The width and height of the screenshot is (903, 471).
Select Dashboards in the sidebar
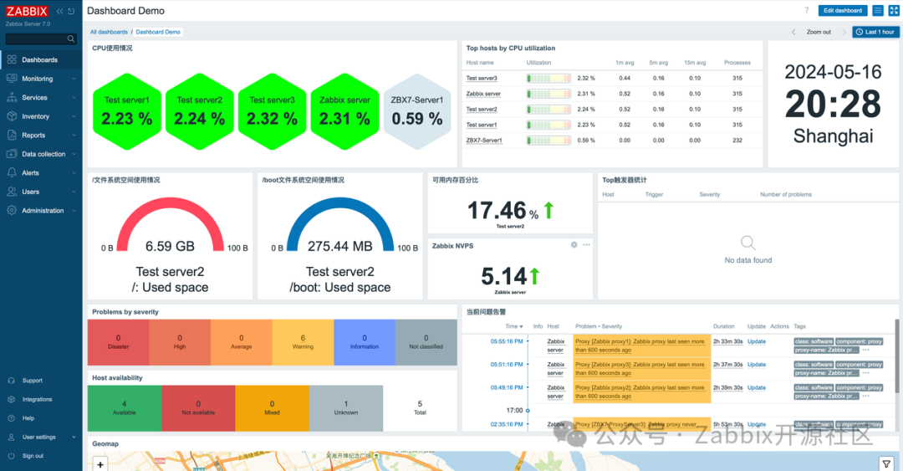[x=41, y=60]
